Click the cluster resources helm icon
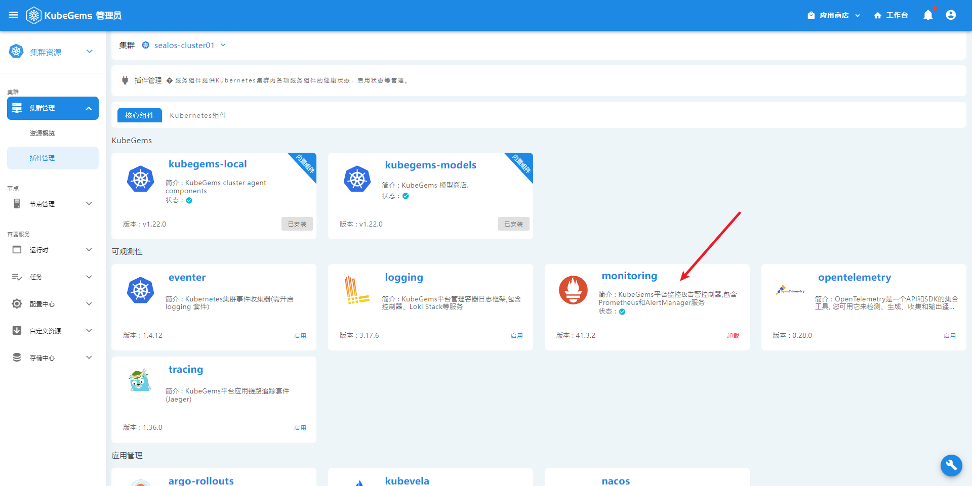The width and height of the screenshot is (972, 486). 16,51
